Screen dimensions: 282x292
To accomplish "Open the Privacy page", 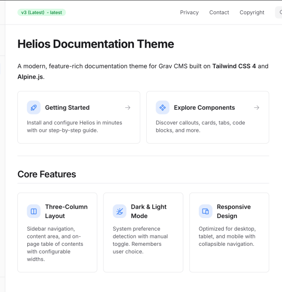I will click(189, 12).
